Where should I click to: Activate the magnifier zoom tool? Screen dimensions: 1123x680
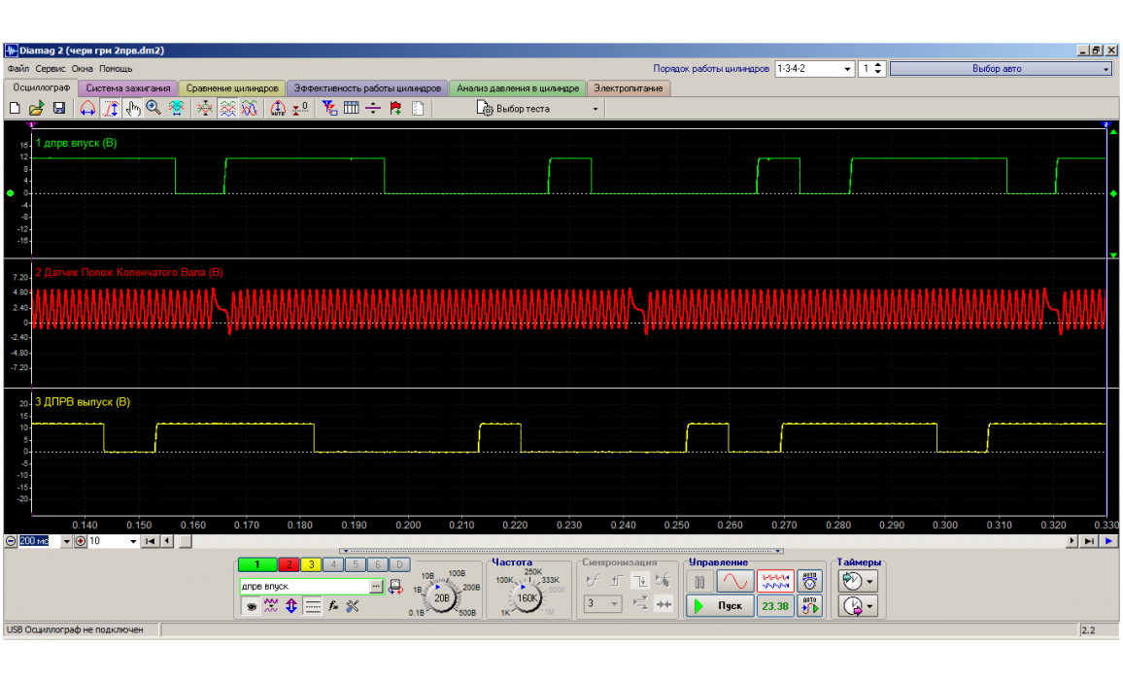pyautogui.click(x=153, y=108)
